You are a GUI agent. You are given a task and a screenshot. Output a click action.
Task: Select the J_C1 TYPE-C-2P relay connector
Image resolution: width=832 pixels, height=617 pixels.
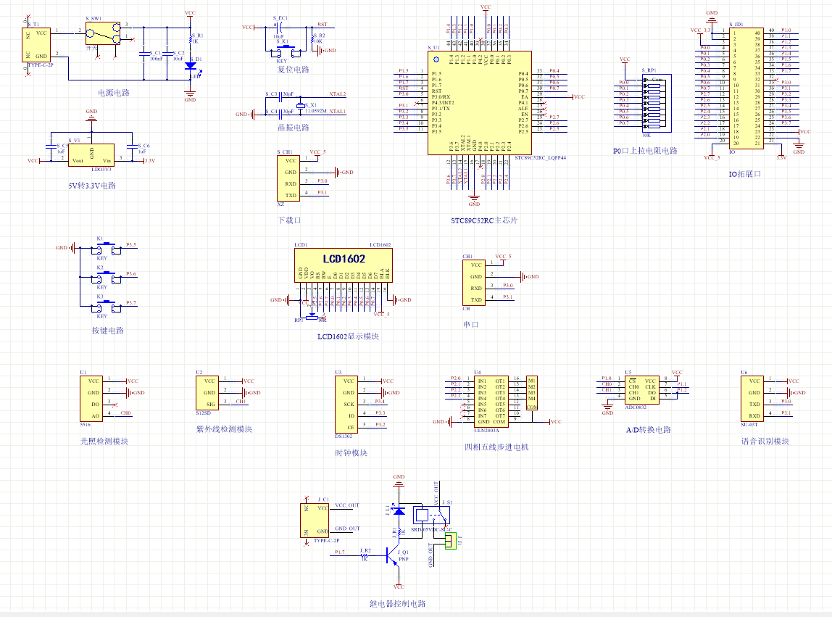pyautogui.click(x=315, y=521)
